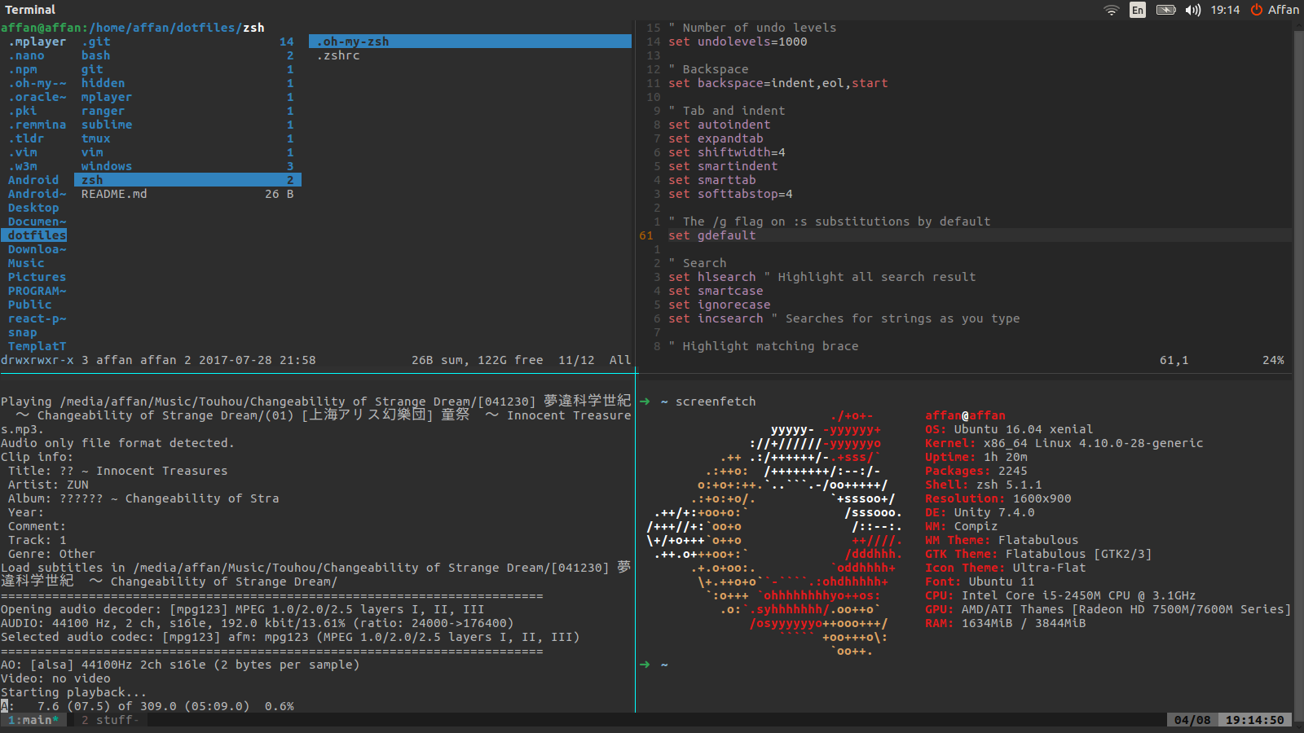Select the windows directory entry
This screenshot has width=1304, height=733.
(187, 166)
